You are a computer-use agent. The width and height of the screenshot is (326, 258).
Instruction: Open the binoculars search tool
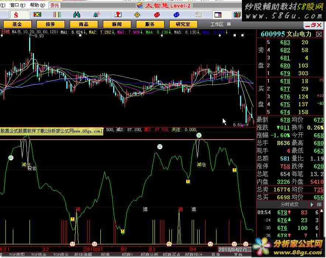click(77, 14)
